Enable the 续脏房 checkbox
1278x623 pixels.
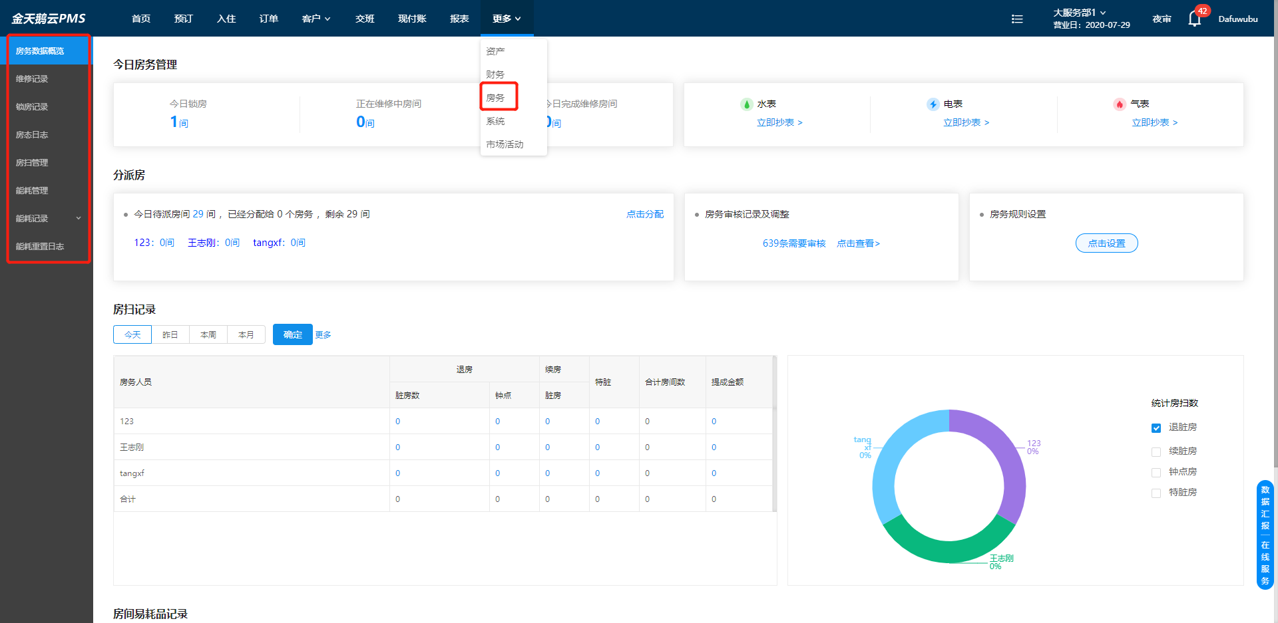click(1156, 452)
